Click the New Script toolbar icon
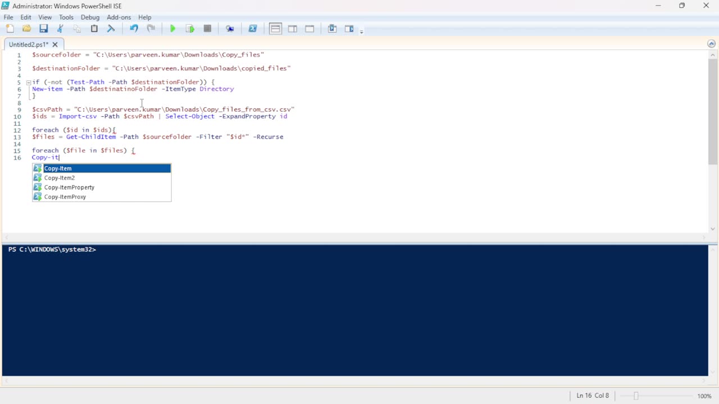 click(10, 29)
